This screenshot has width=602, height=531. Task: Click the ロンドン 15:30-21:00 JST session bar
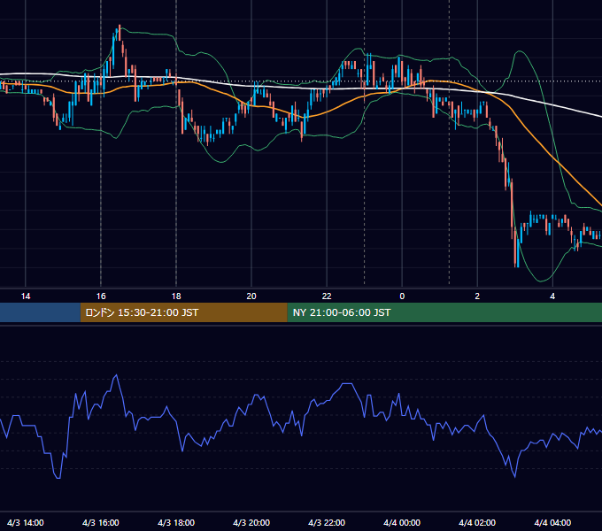(183, 312)
